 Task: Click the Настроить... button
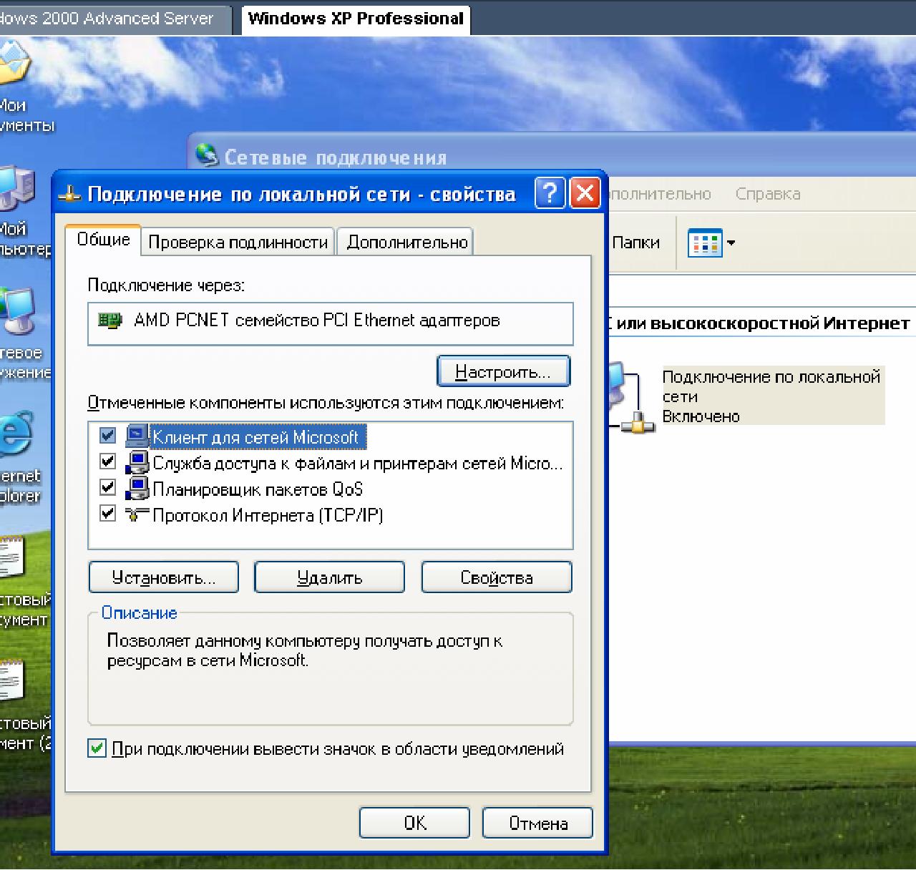[x=503, y=372]
